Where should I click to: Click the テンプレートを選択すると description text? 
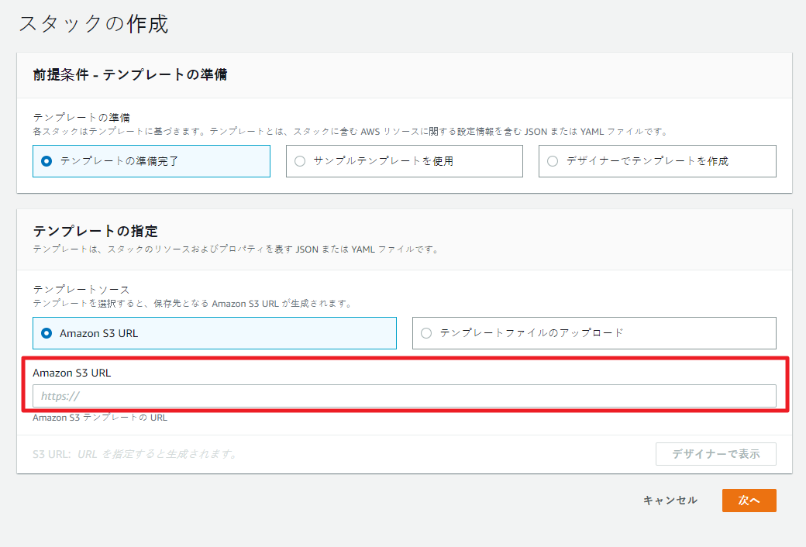click(191, 304)
